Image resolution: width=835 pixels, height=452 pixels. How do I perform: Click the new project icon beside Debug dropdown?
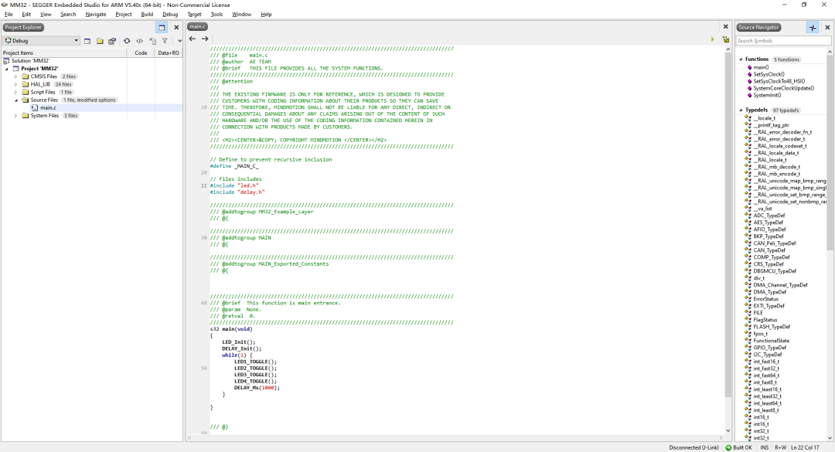87,40
